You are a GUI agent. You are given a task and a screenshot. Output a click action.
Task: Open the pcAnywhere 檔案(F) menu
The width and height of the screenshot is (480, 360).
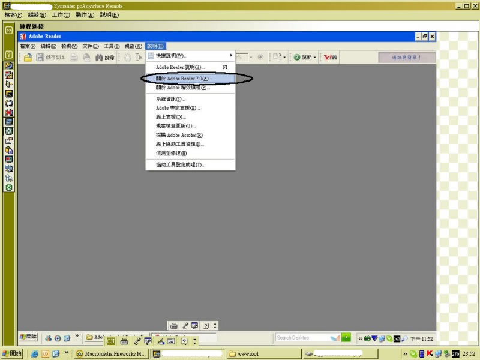(x=13, y=15)
